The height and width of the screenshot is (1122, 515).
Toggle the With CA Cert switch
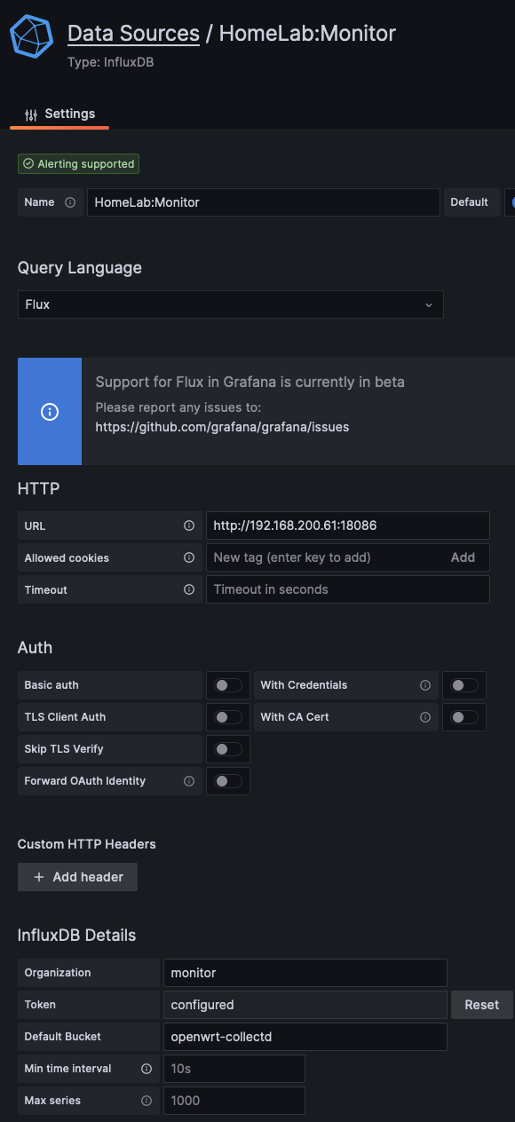coord(464,717)
